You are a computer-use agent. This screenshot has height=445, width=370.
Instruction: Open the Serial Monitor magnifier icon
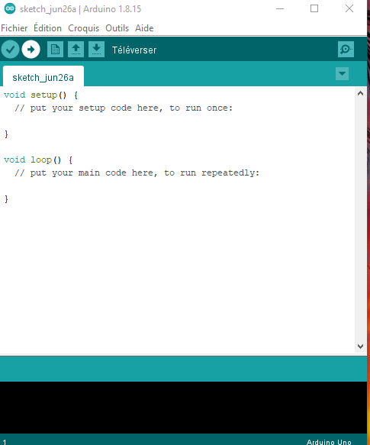tap(346, 50)
